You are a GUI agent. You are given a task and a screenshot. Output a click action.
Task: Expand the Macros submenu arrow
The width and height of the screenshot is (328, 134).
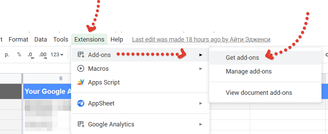201,68
